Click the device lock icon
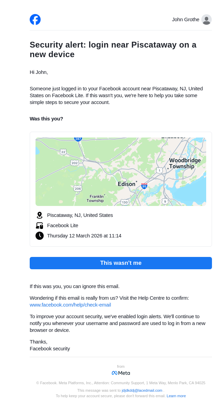The image size is (213, 415). pos(40,225)
